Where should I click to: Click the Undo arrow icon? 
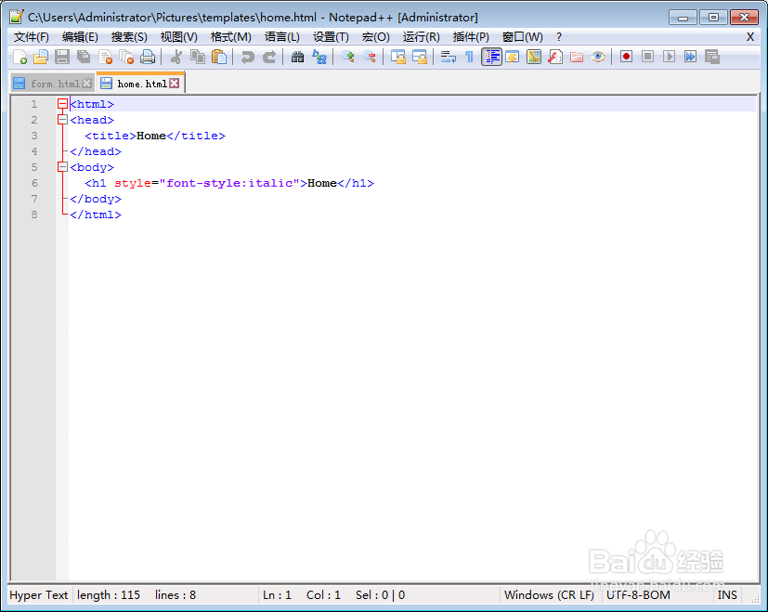pyautogui.click(x=247, y=57)
